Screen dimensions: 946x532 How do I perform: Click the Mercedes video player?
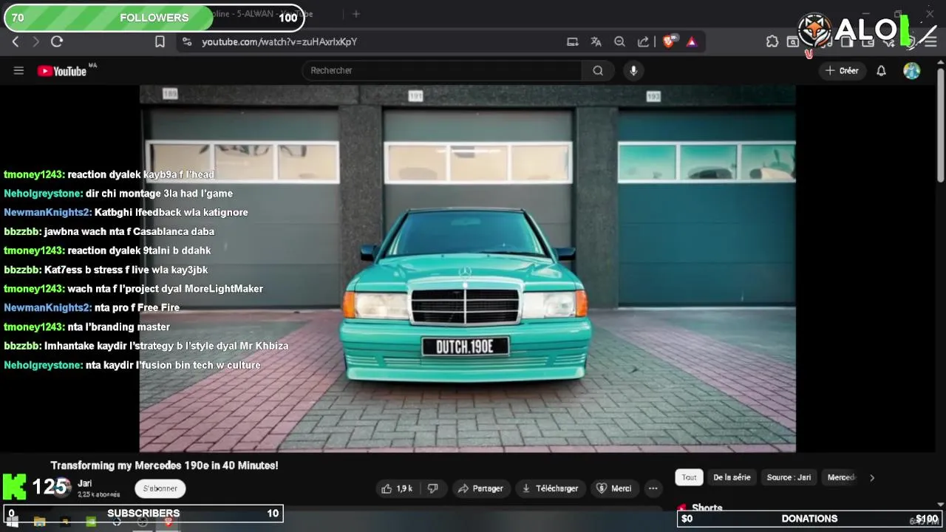coord(467,268)
